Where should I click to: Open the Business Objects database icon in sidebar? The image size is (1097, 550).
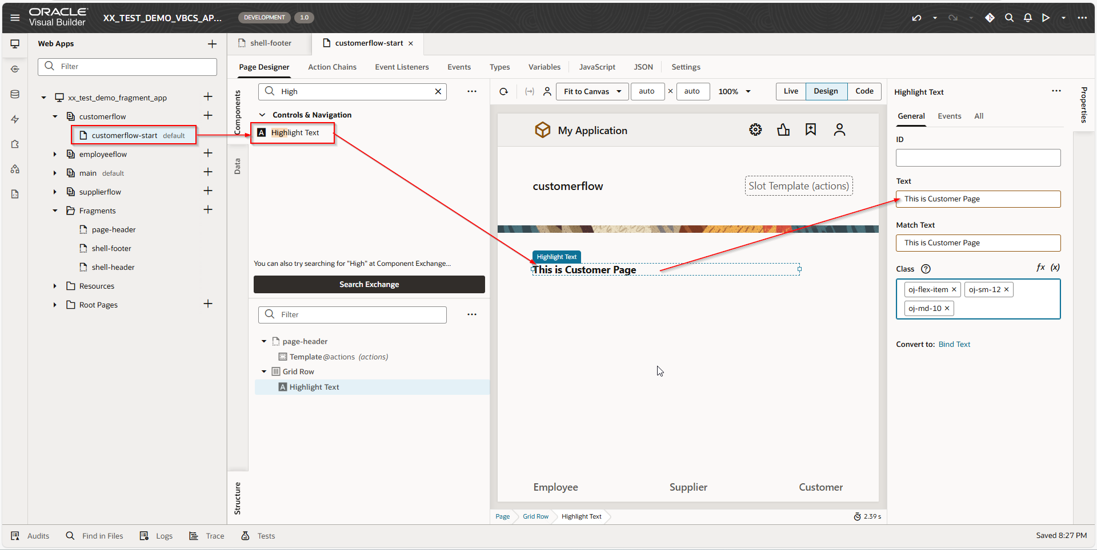[x=15, y=94]
